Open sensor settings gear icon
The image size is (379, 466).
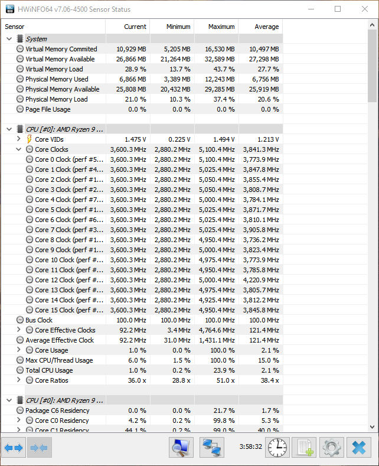pyautogui.click(x=331, y=448)
